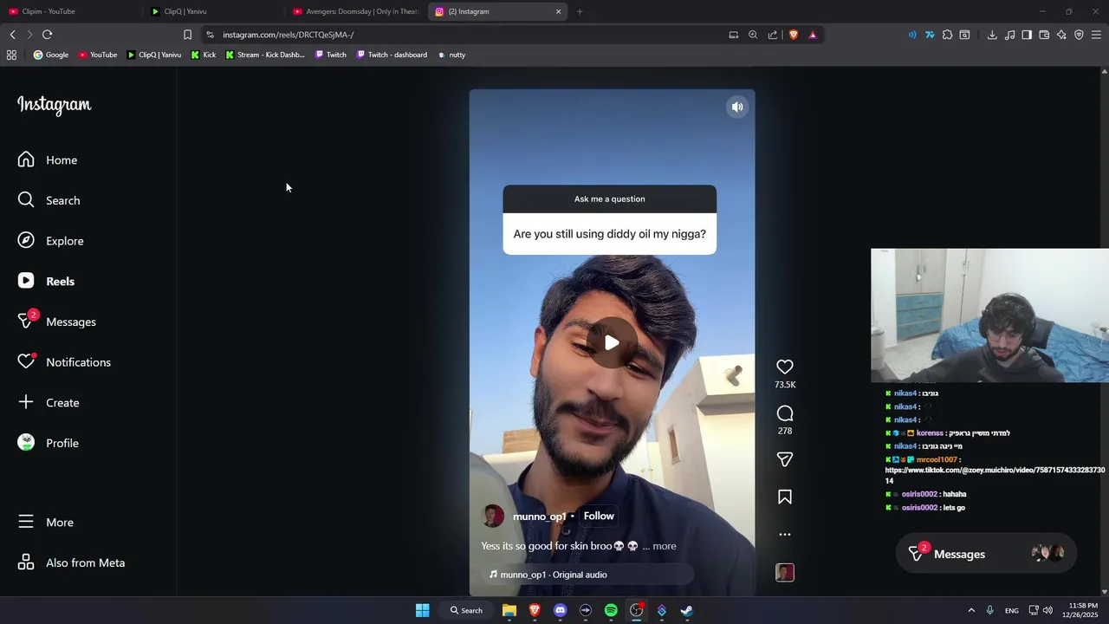The image size is (1109, 624).
Task: Open the TikTok link in chat
Action: point(995,475)
